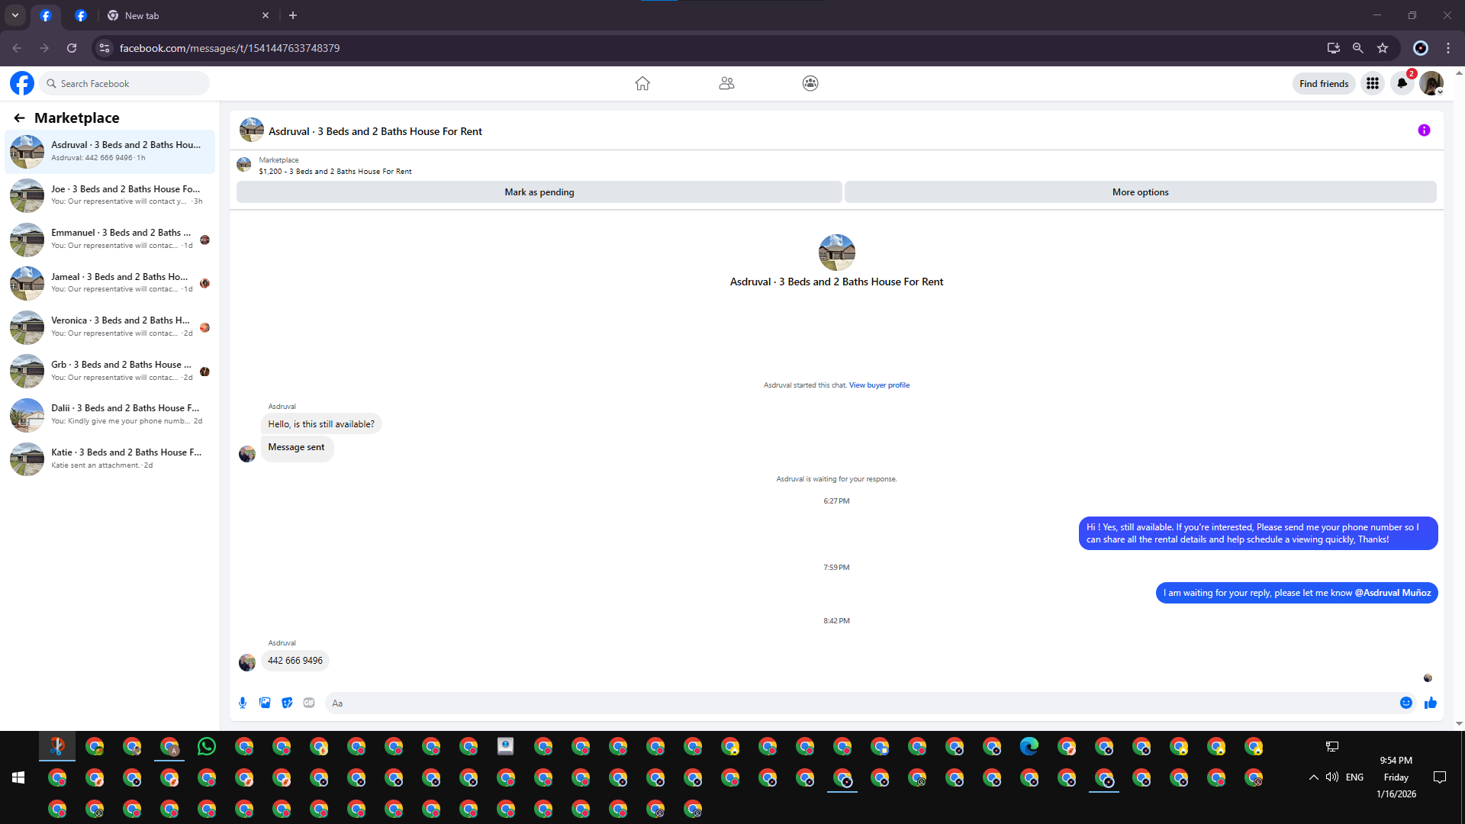Image resolution: width=1465 pixels, height=824 pixels.
Task: Mark listing as pending
Action: pyautogui.click(x=539, y=192)
